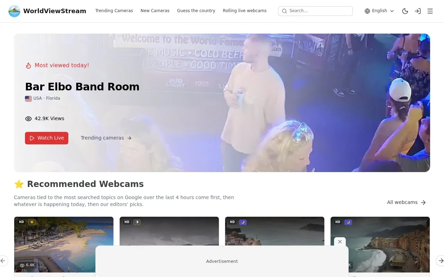Focus the Search input field
The width and height of the screenshot is (444, 277).
click(x=315, y=11)
